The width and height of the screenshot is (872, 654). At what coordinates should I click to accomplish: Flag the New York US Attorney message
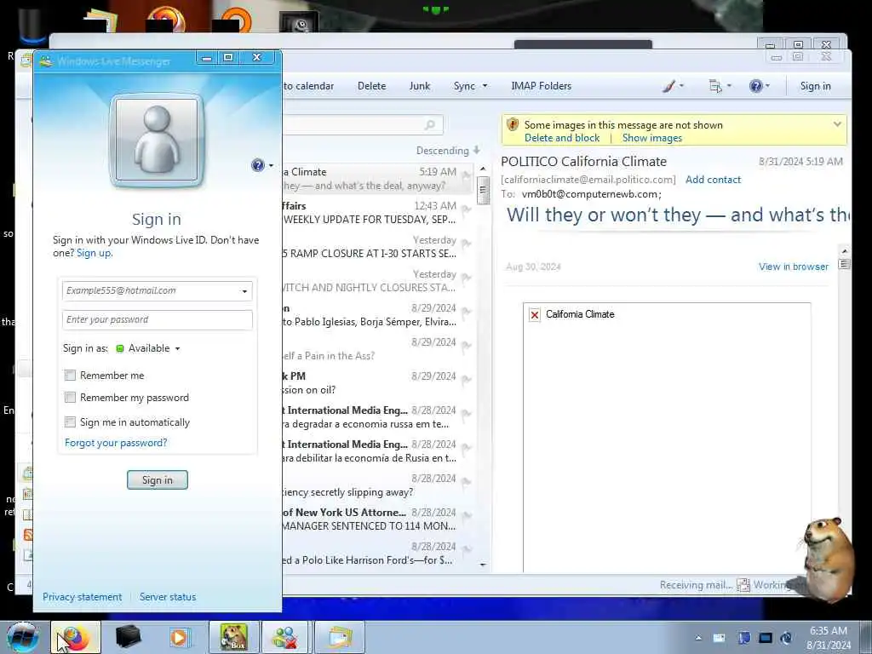(x=466, y=517)
